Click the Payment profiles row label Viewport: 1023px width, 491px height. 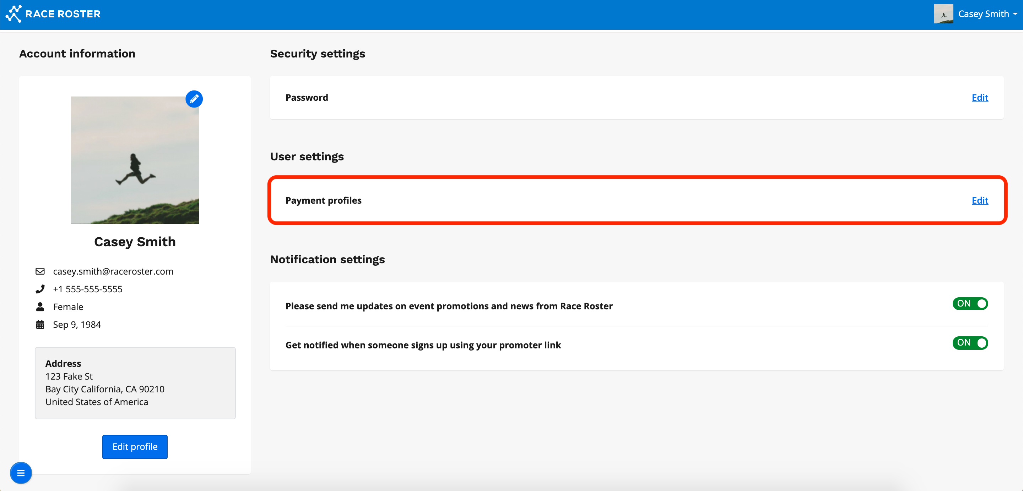pyautogui.click(x=323, y=200)
